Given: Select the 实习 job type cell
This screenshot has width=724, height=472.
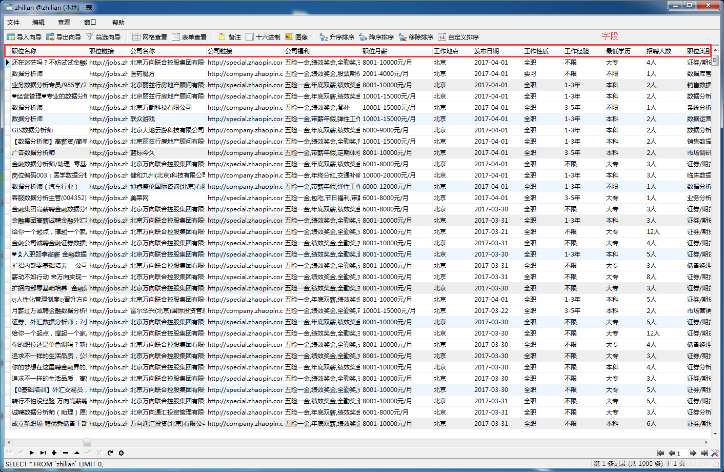Looking at the screenshot, I should coord(543,73).
